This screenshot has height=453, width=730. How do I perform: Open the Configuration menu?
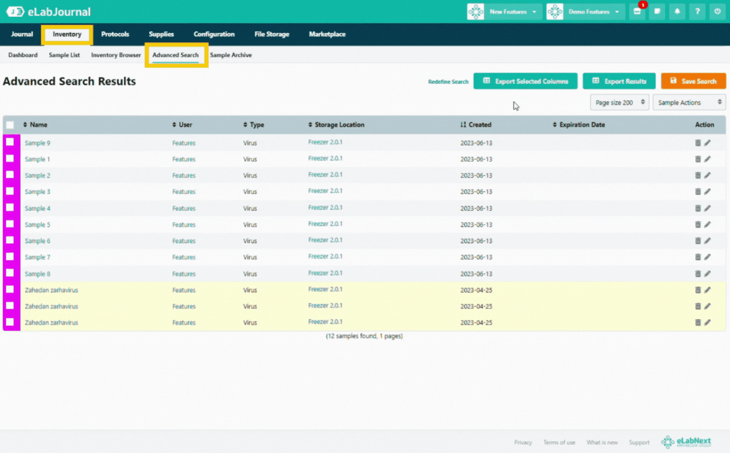point(214,34)
